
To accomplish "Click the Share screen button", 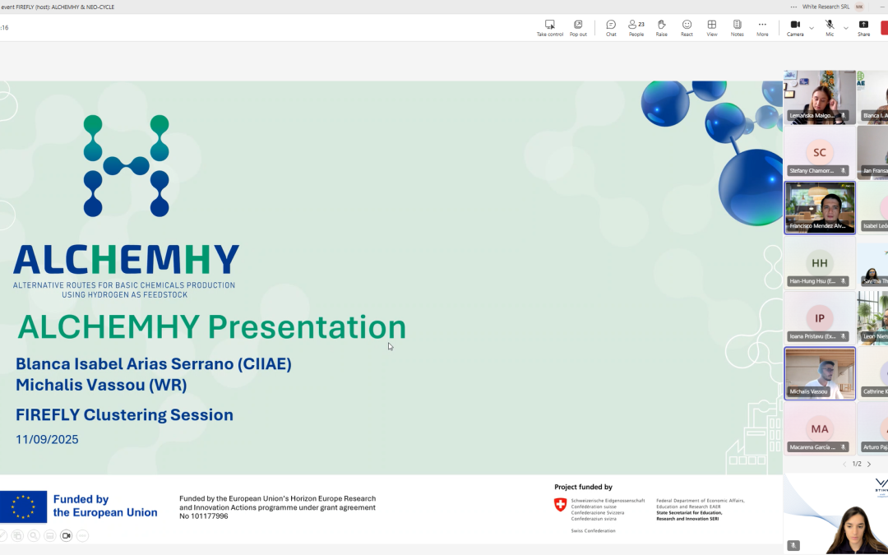I will [863, 28].
